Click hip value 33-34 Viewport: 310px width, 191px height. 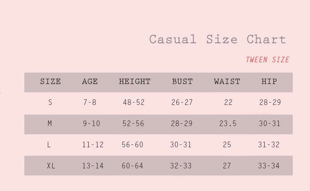269,166
